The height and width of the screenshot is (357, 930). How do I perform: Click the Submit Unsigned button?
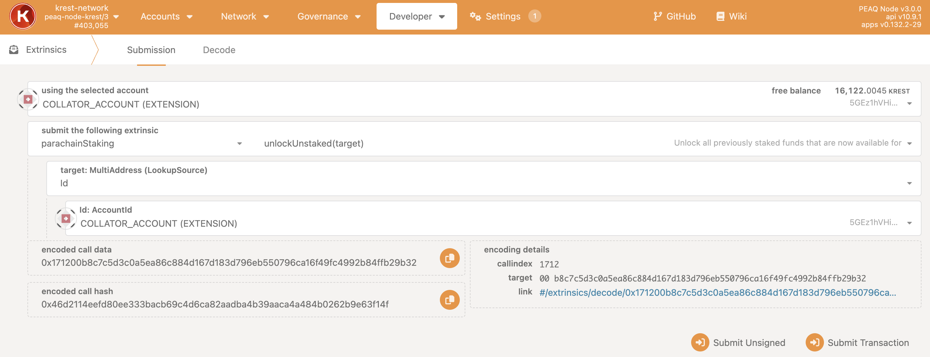[x=738, y=342]
